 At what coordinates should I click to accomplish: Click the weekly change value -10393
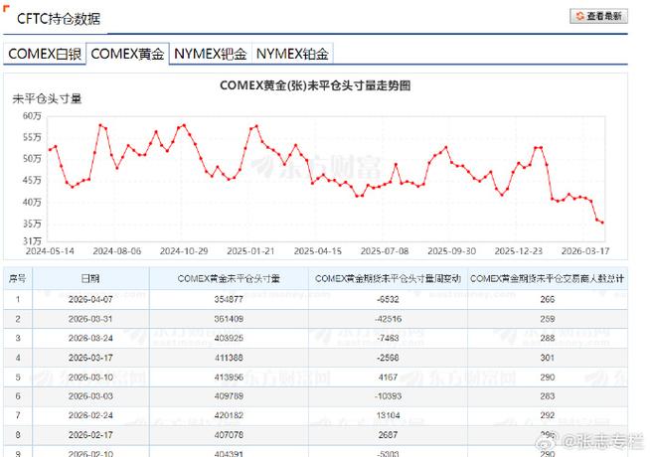tap(388, 396)
